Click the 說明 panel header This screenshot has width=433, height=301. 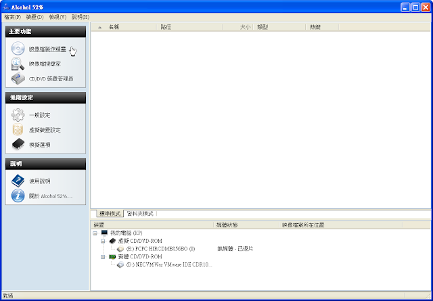[45, 164]
